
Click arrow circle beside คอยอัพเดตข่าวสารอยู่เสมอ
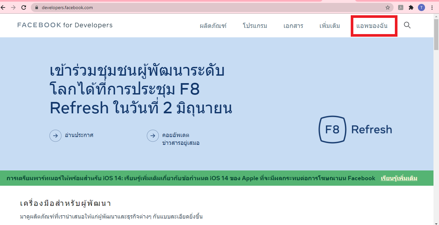coord(153,136)
